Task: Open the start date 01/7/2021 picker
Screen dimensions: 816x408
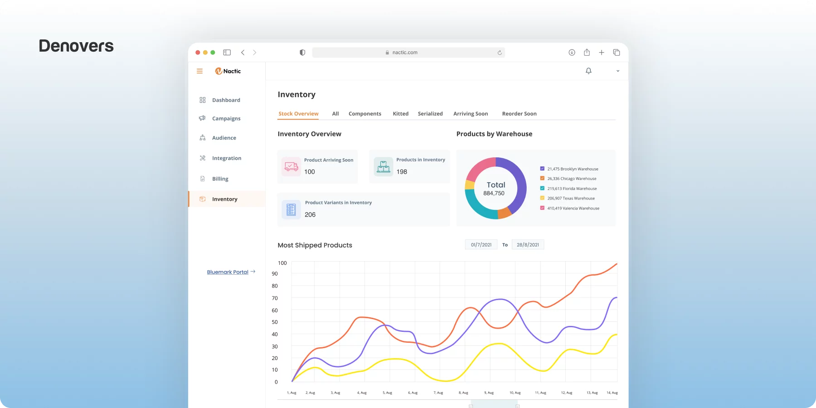Action: tap(481, 245)
